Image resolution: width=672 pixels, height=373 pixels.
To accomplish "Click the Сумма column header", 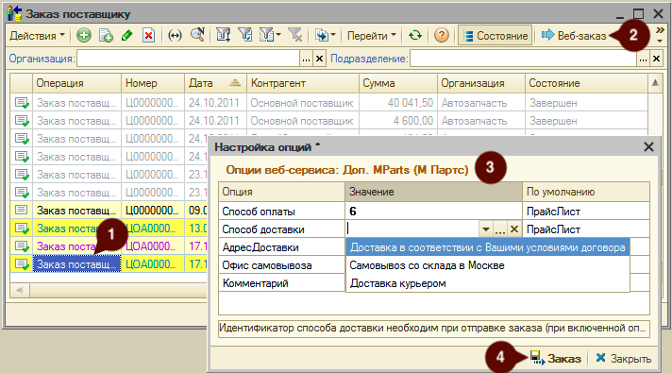I will pyautogui.click(x=398, y=83).
